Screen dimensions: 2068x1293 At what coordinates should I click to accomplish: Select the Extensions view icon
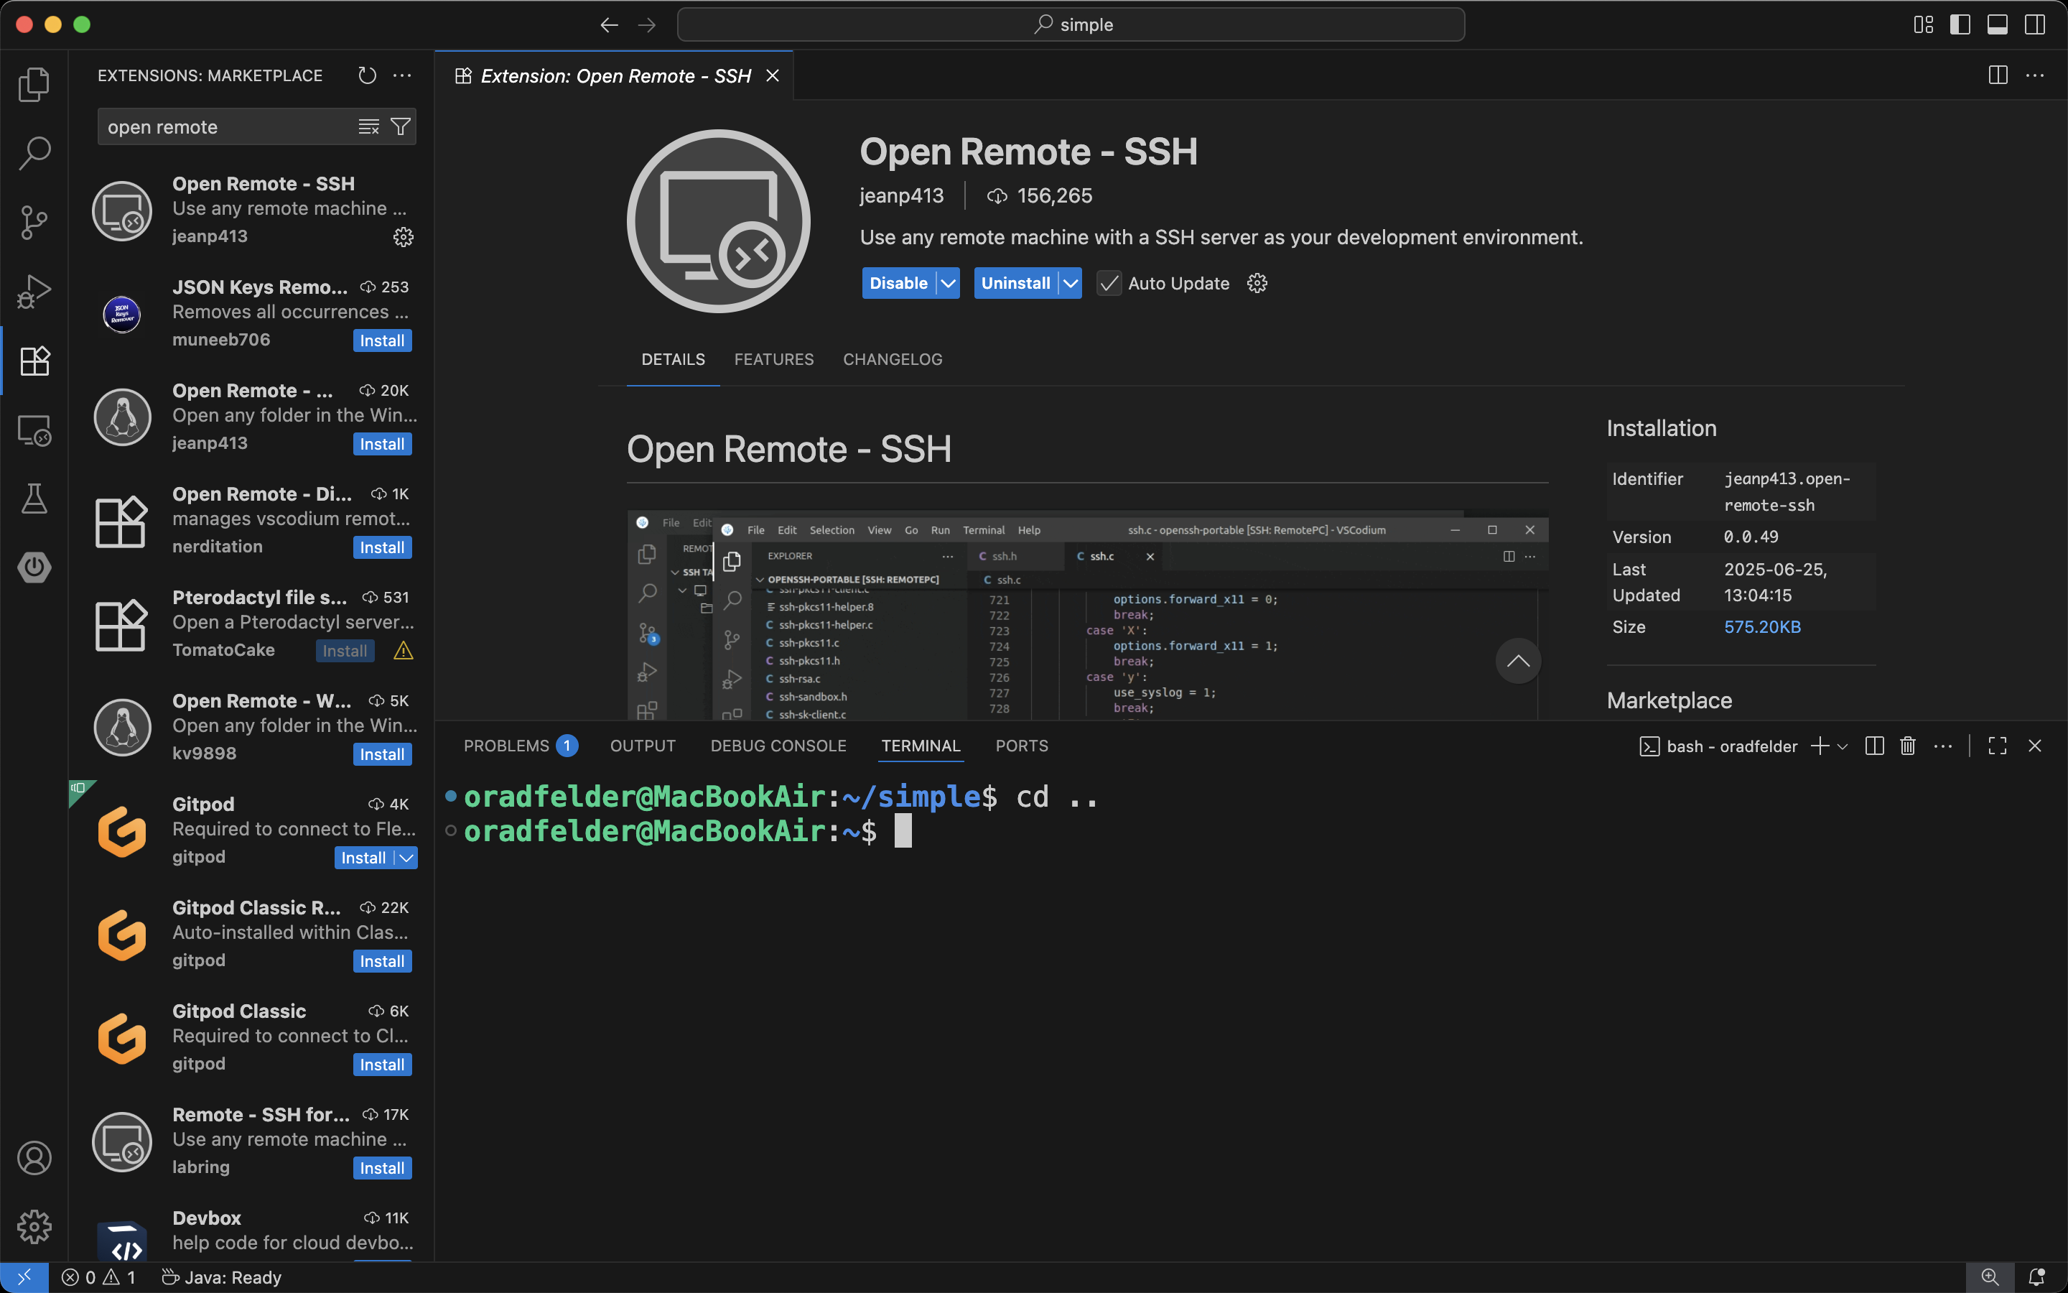tap(34, 361)
